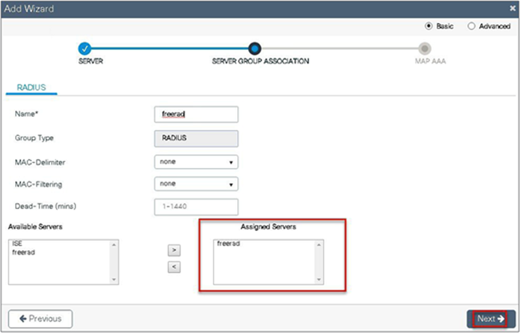Click the MAP AAA step circle

(424, 49)
